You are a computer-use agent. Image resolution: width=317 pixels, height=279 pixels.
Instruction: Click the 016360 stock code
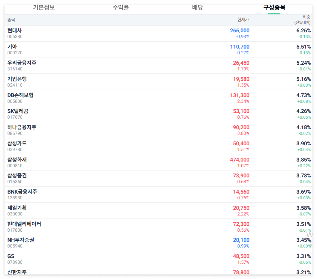click(15, 182)
